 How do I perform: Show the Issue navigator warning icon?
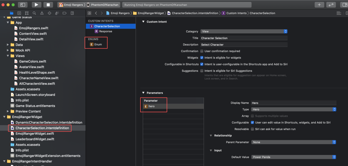[x=42, y=13]
